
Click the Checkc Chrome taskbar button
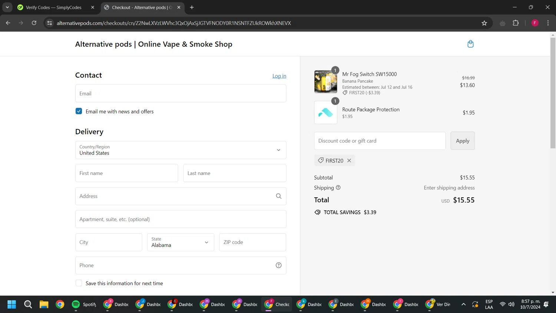[x=277, y=304]
